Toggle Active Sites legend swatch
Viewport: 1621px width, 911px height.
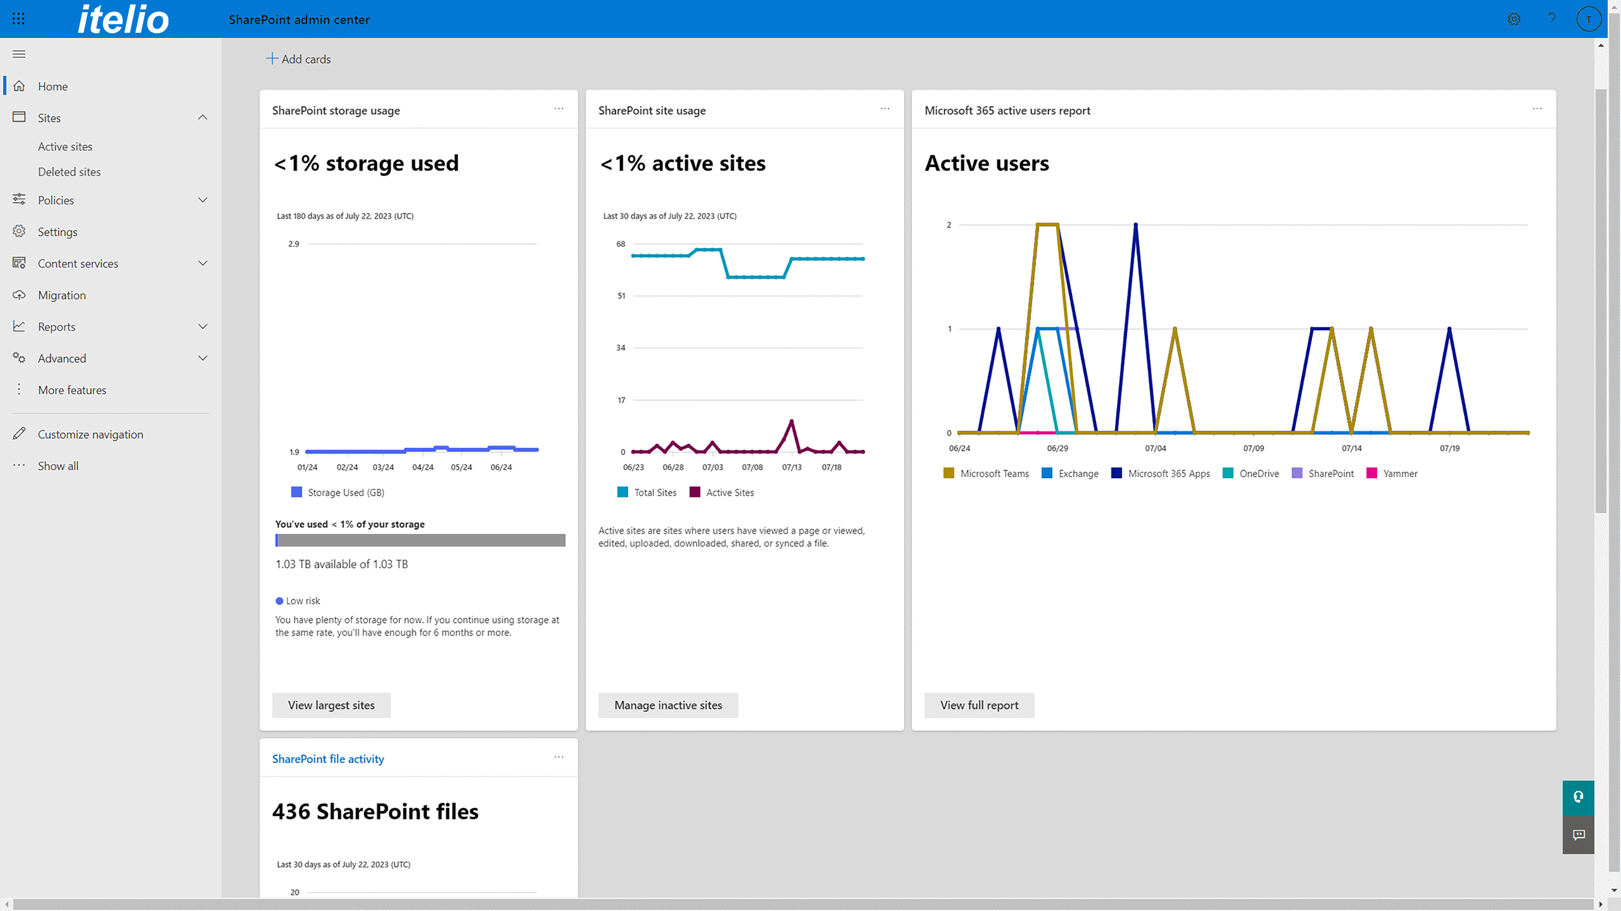coord(695,492)
